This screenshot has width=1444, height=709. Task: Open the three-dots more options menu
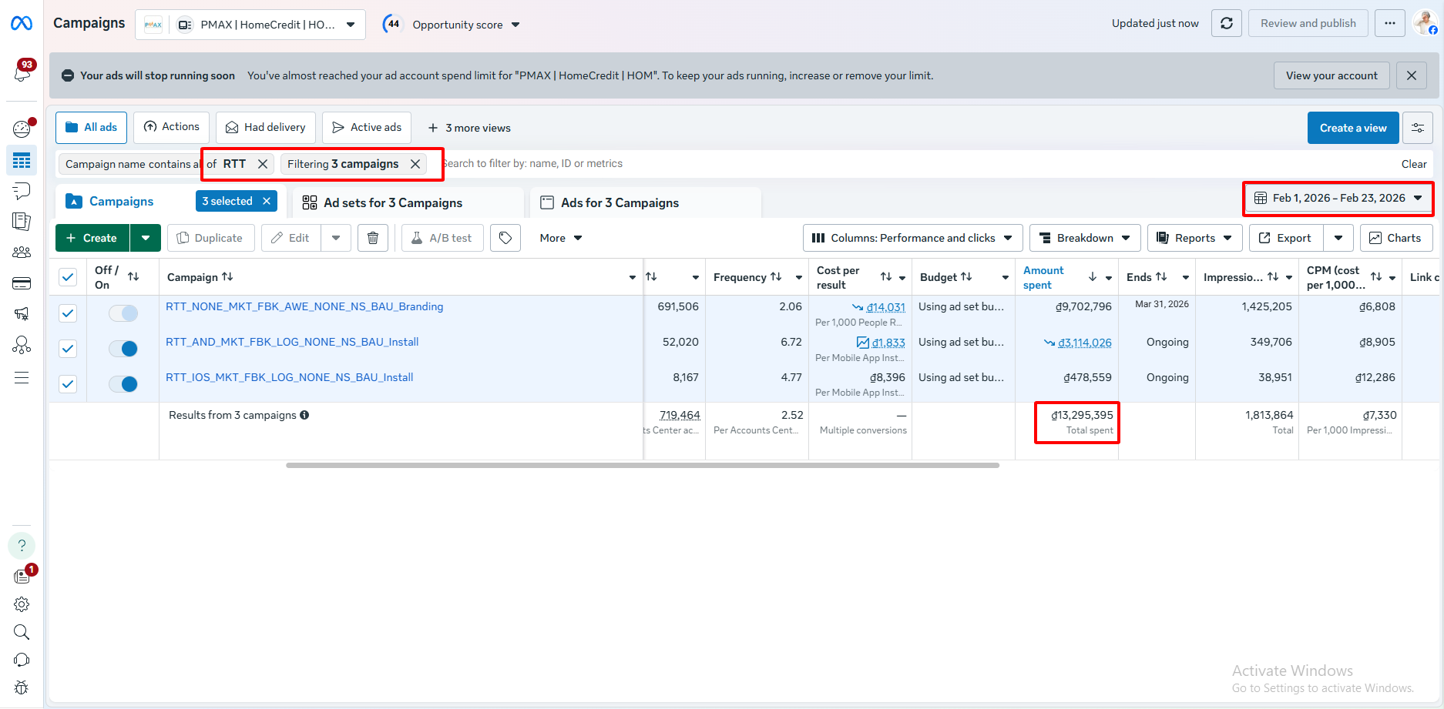(x=1389, y=23)
